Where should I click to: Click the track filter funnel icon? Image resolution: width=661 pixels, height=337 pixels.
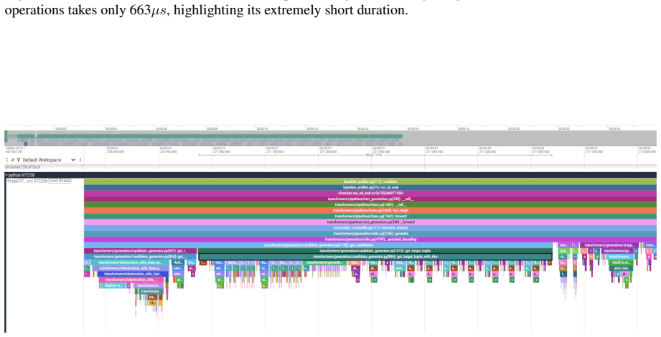(x=19, y=160)
